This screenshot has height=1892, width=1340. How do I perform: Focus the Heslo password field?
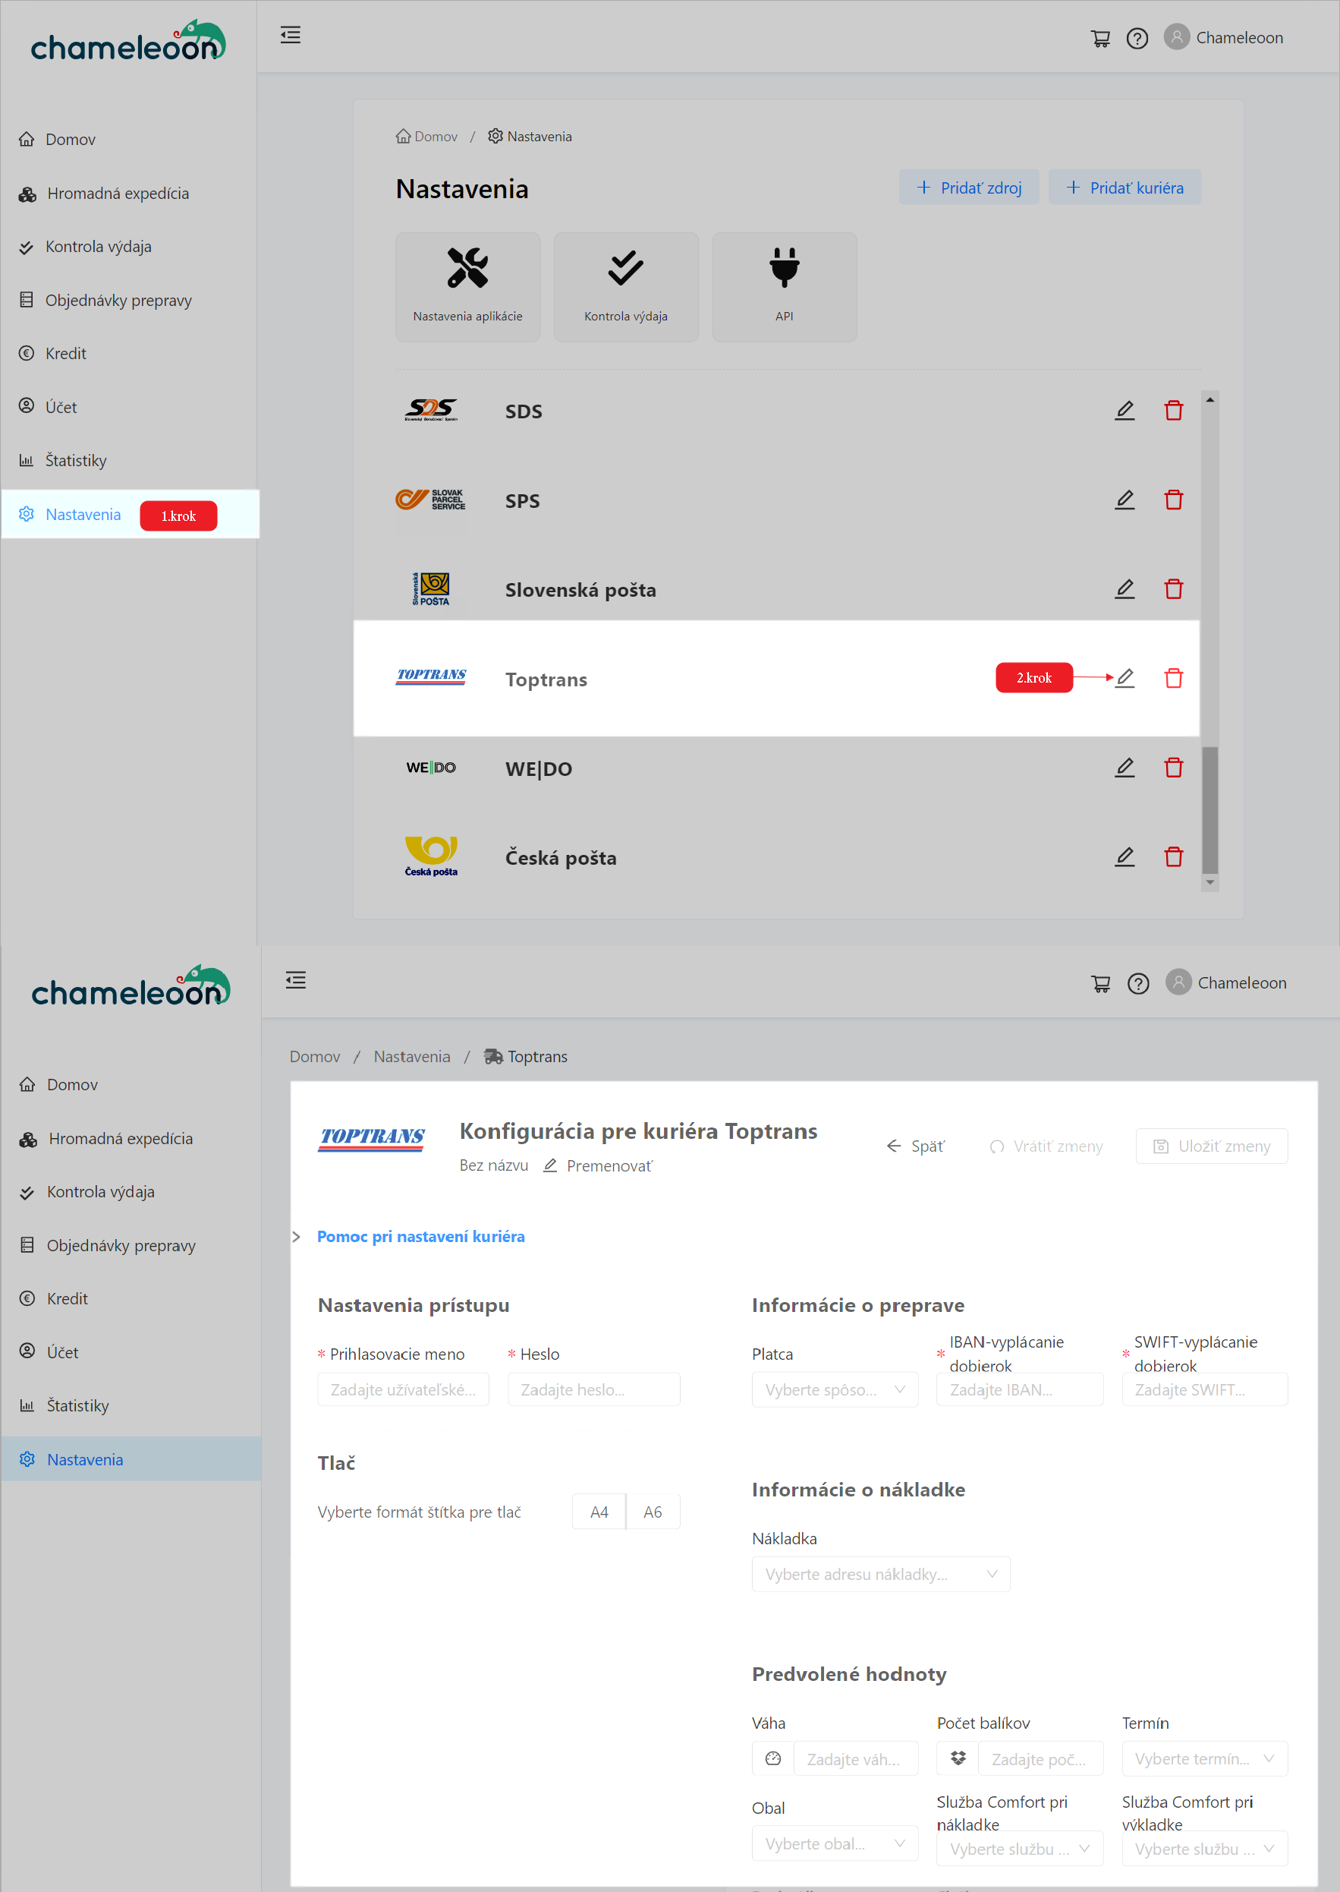(x=594, y=1390)
